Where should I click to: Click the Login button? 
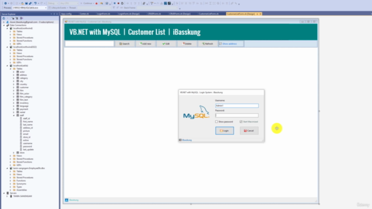tap(224, 131)
